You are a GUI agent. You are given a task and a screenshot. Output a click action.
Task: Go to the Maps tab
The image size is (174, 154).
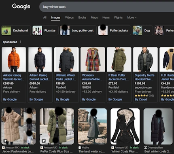[94, 17]
